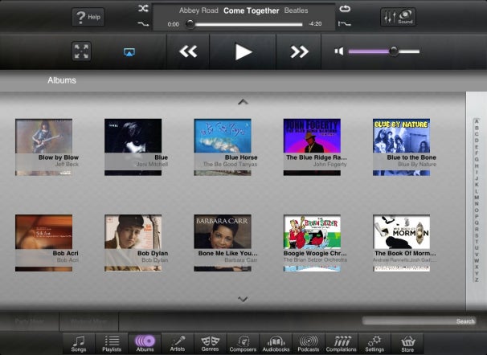Open the Blue Horse album
The width and height of the screenshot is (487, 355).
(x=223, y=147)
